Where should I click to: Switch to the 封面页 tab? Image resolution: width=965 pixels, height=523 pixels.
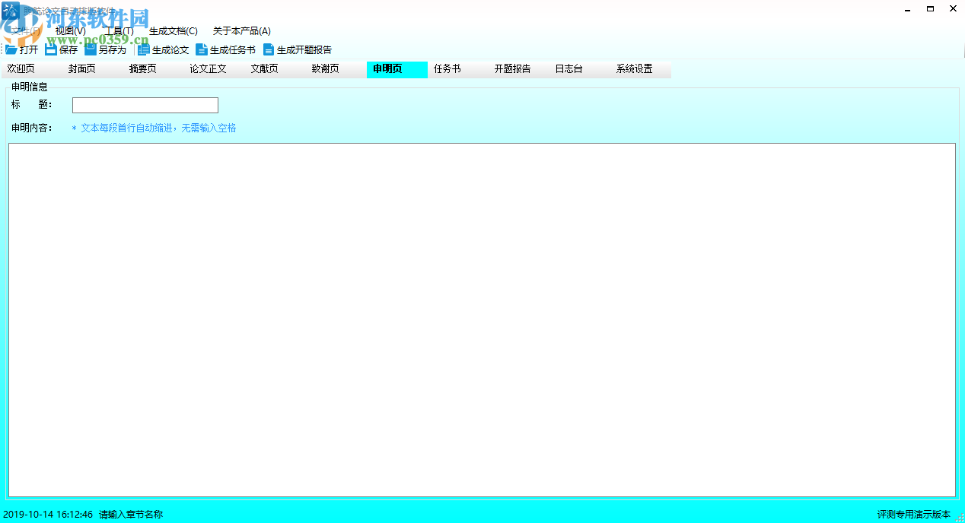coord(92,69)
